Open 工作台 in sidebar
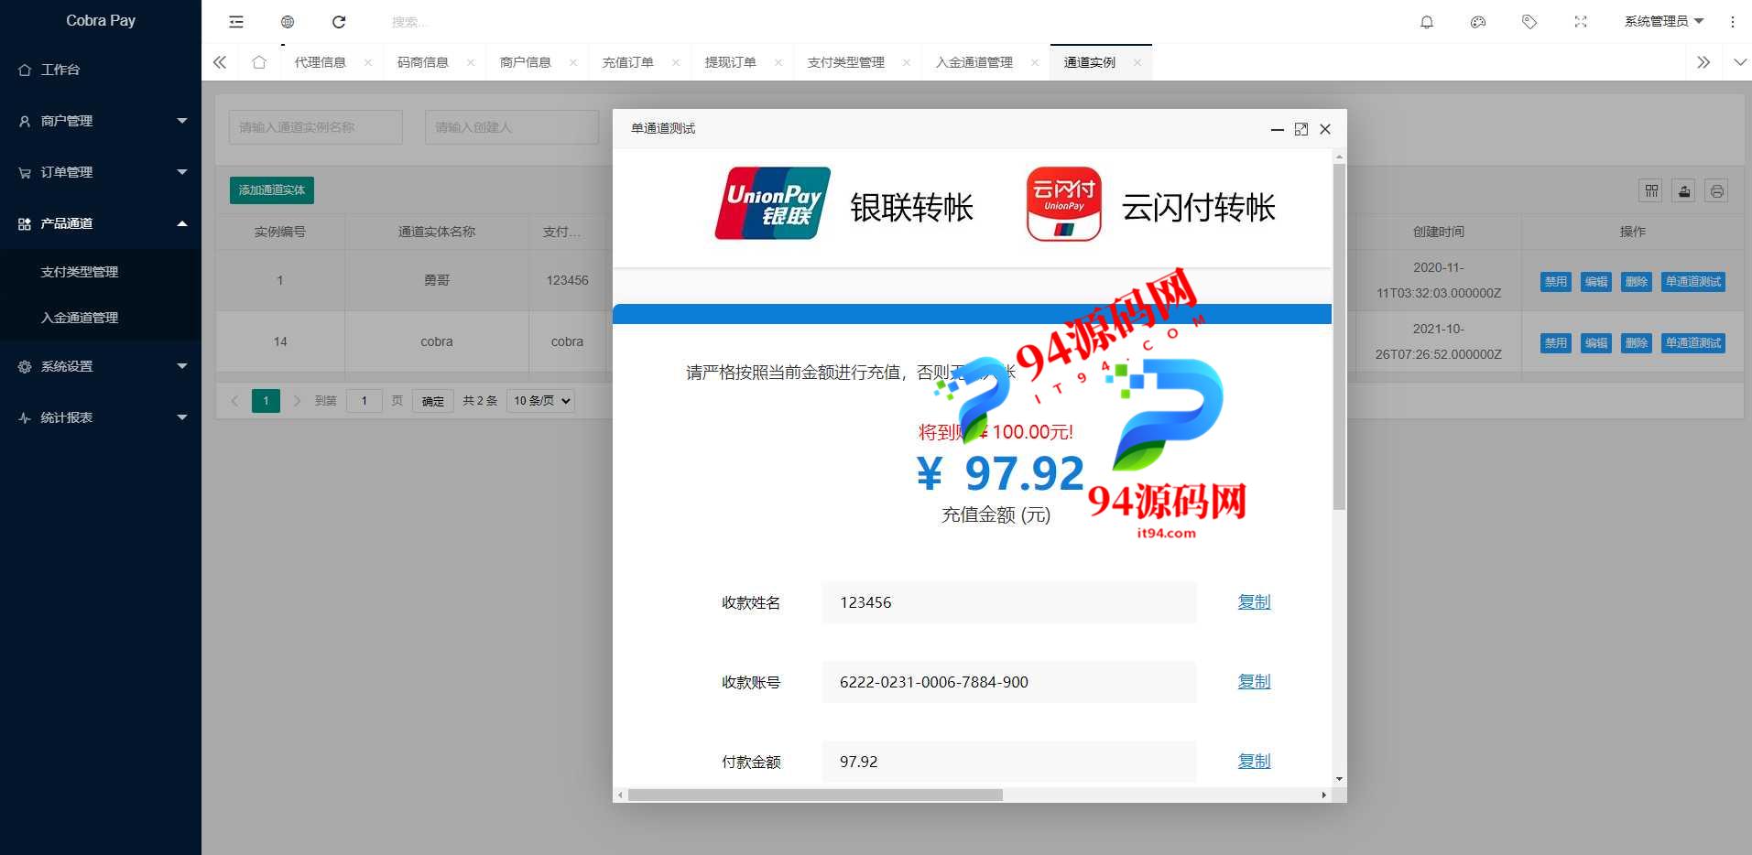Screen dimensions: 1752x855 [101, 70]
